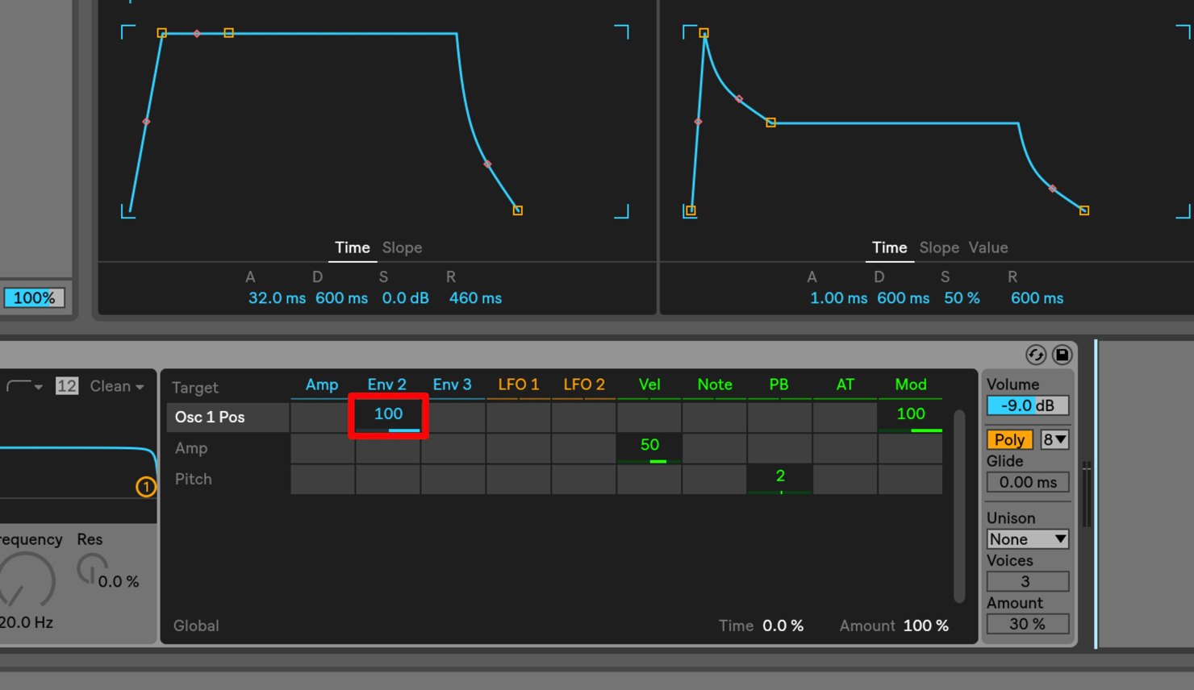Open the filter type shape dropdown
The image size is (1194, 690).
[x=24, y=386]
